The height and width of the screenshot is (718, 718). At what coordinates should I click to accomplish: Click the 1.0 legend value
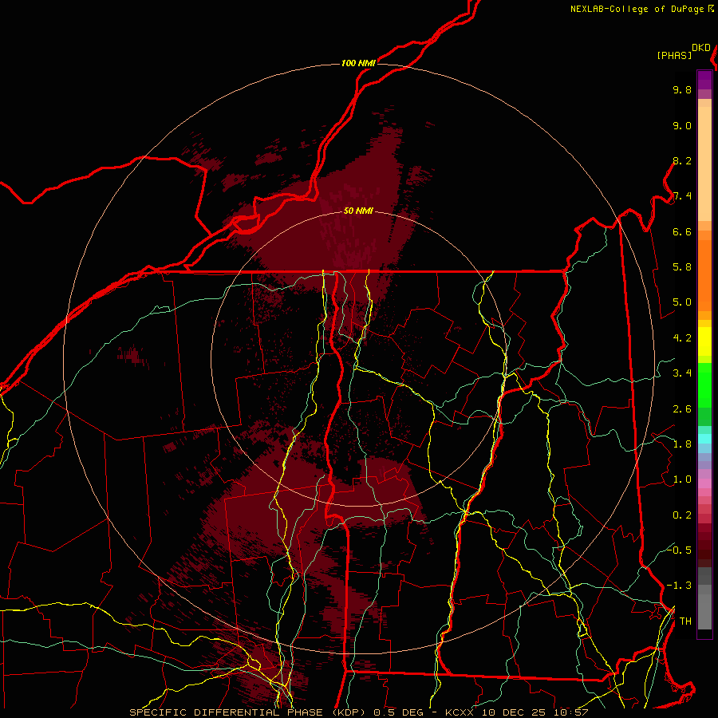[682, 479]
